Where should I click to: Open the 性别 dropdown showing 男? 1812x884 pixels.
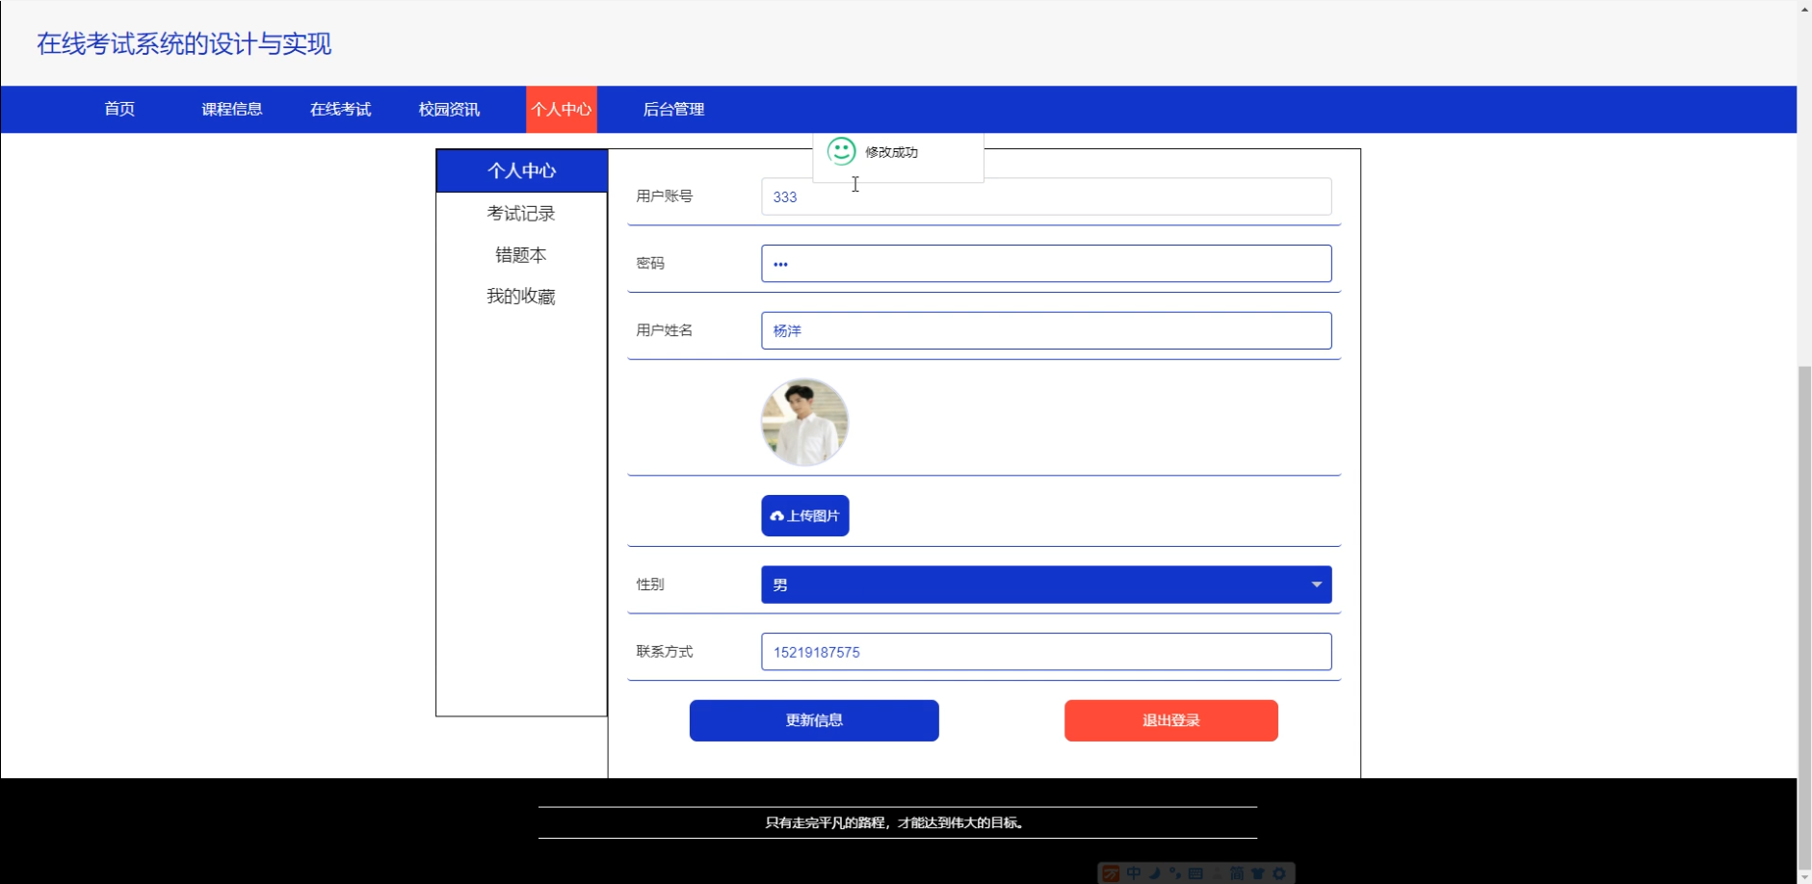(x=1045, y=585)
